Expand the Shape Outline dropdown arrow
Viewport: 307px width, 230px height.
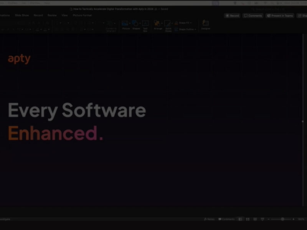(195, 29)
